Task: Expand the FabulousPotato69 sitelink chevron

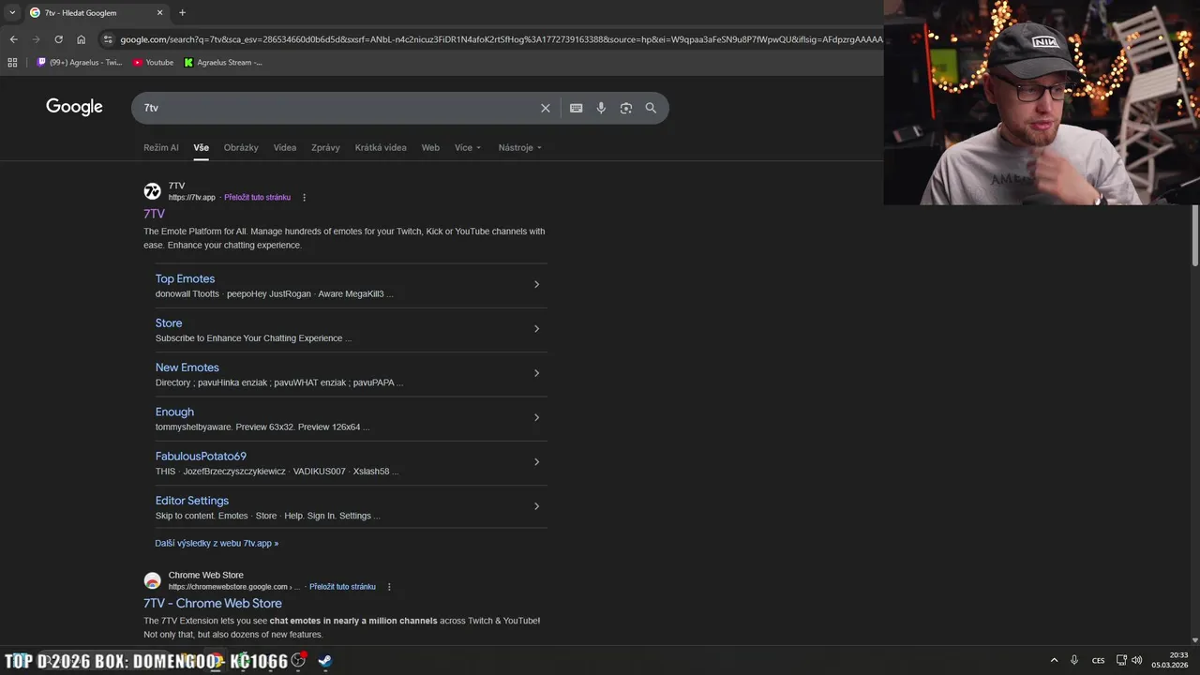Action: coord(536,461)
